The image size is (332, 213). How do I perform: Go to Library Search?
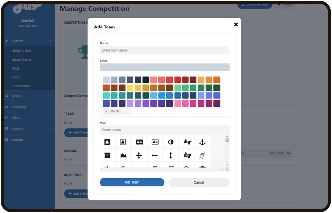point(21,60)
